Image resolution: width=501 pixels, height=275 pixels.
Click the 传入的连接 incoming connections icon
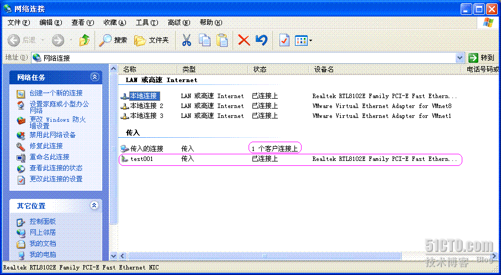(x=125, y=148)
